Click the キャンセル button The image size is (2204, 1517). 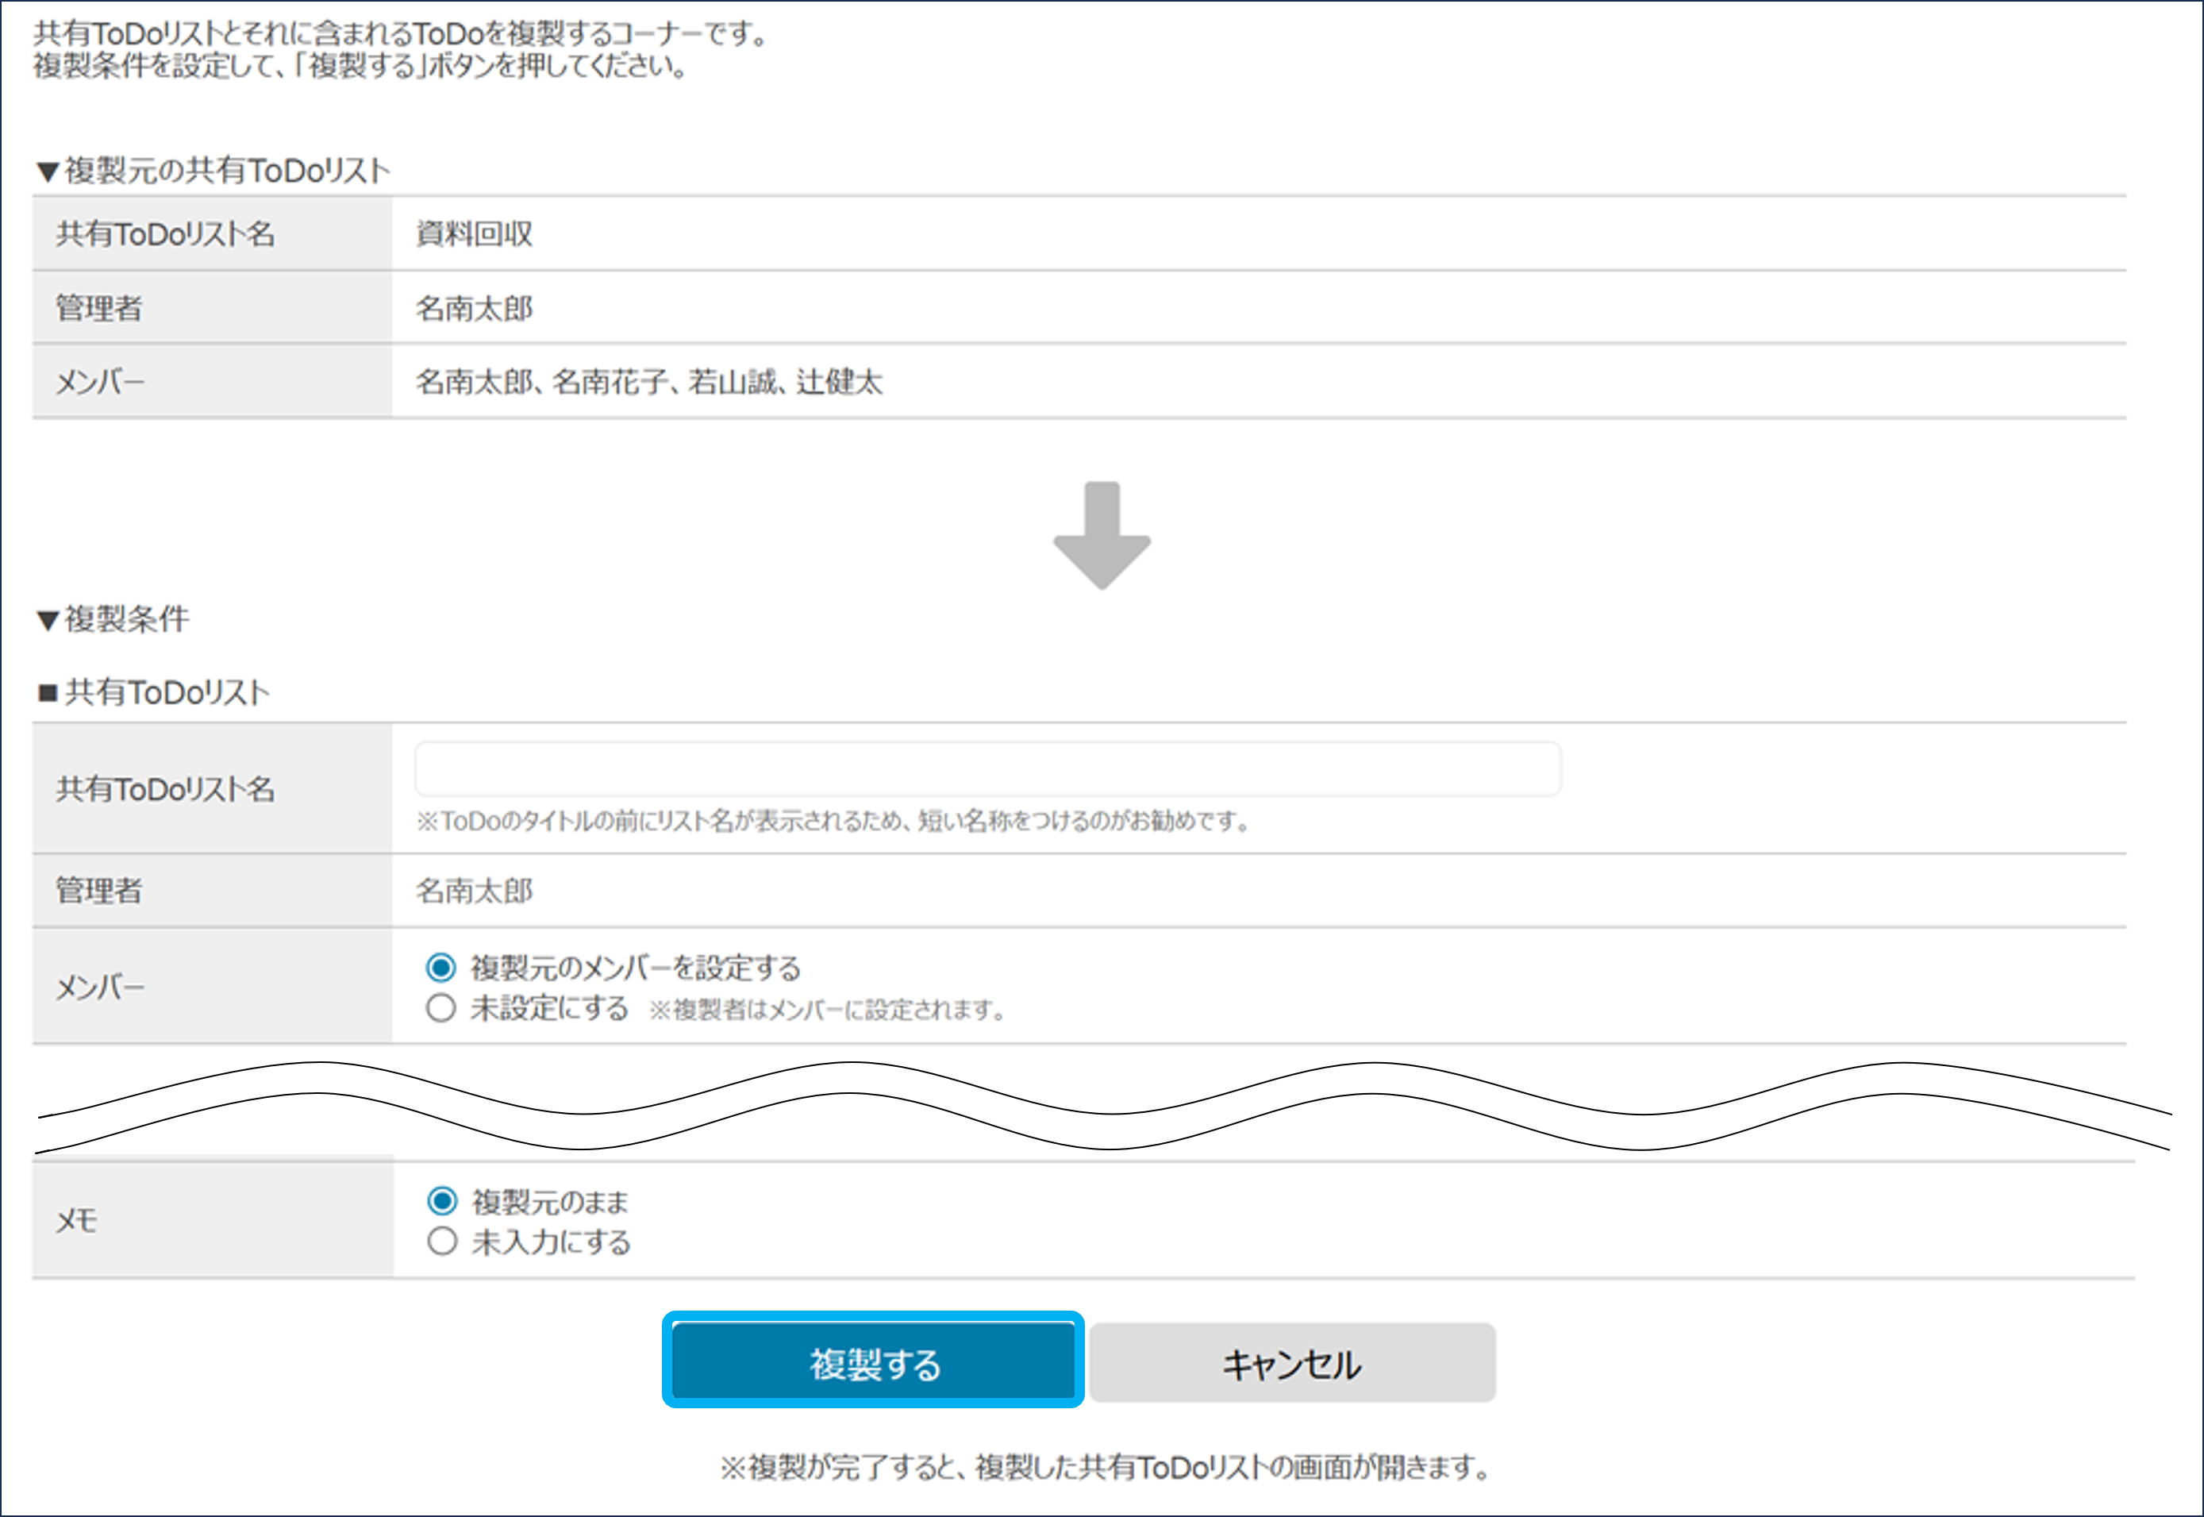point(1291,1363)
